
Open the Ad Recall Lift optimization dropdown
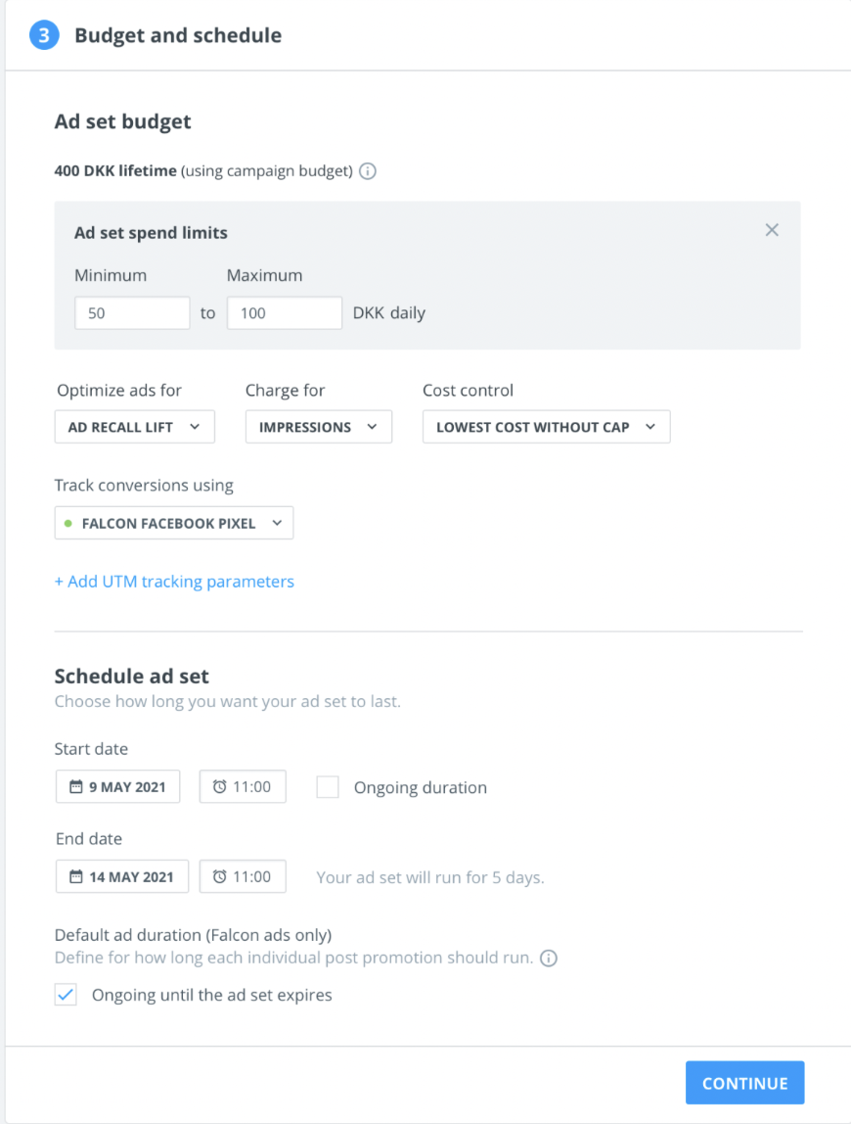[x=135, y=427]
